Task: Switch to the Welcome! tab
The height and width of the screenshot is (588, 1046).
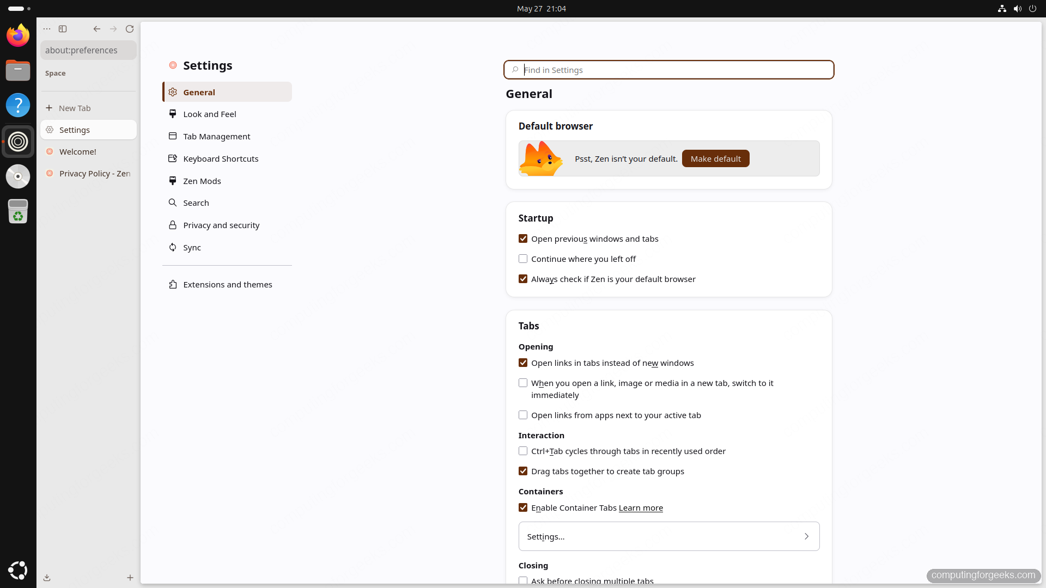Action: [88, 151]
